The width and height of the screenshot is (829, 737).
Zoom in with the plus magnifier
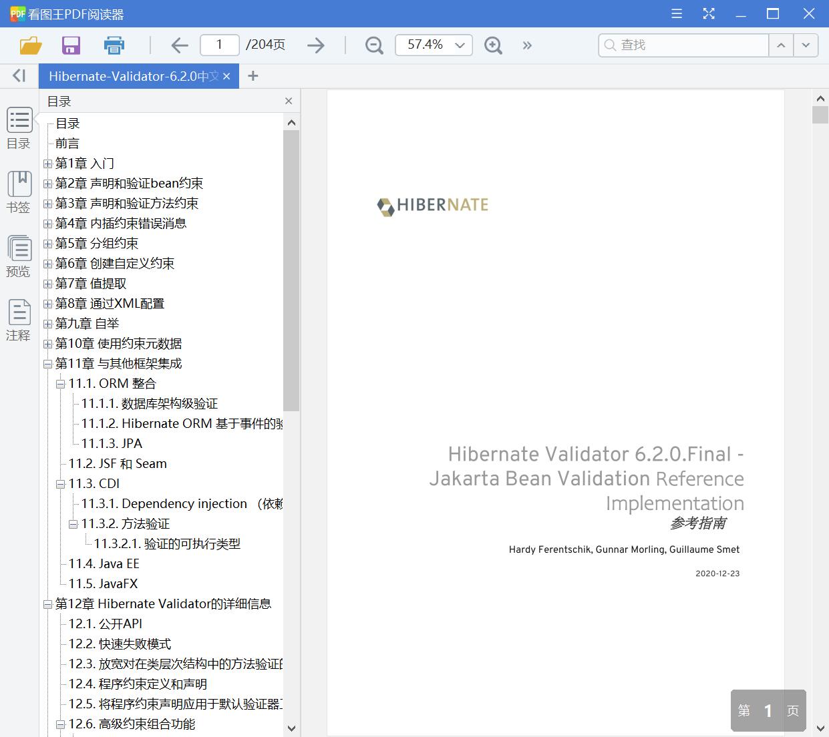[493, 45]
